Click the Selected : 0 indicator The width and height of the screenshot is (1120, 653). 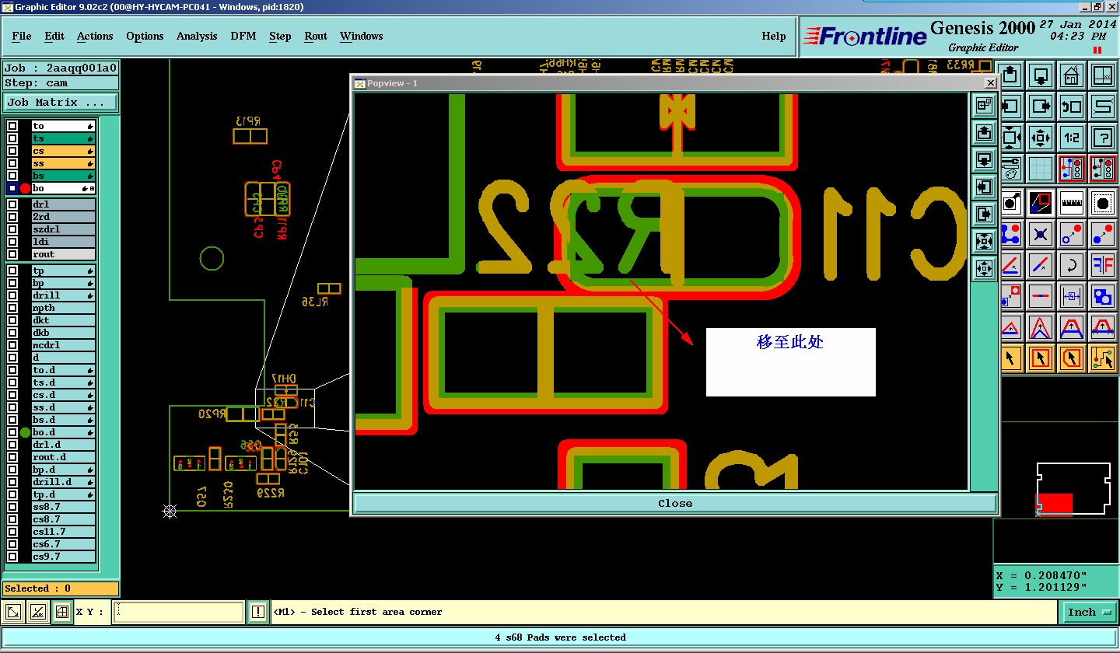coord(61,588)
